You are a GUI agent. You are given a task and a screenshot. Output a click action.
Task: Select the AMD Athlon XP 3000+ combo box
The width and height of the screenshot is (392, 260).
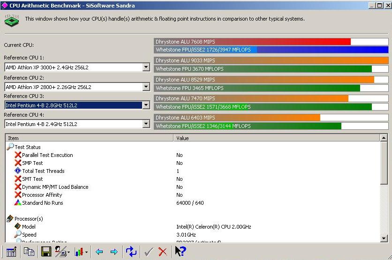pos(77,67)
